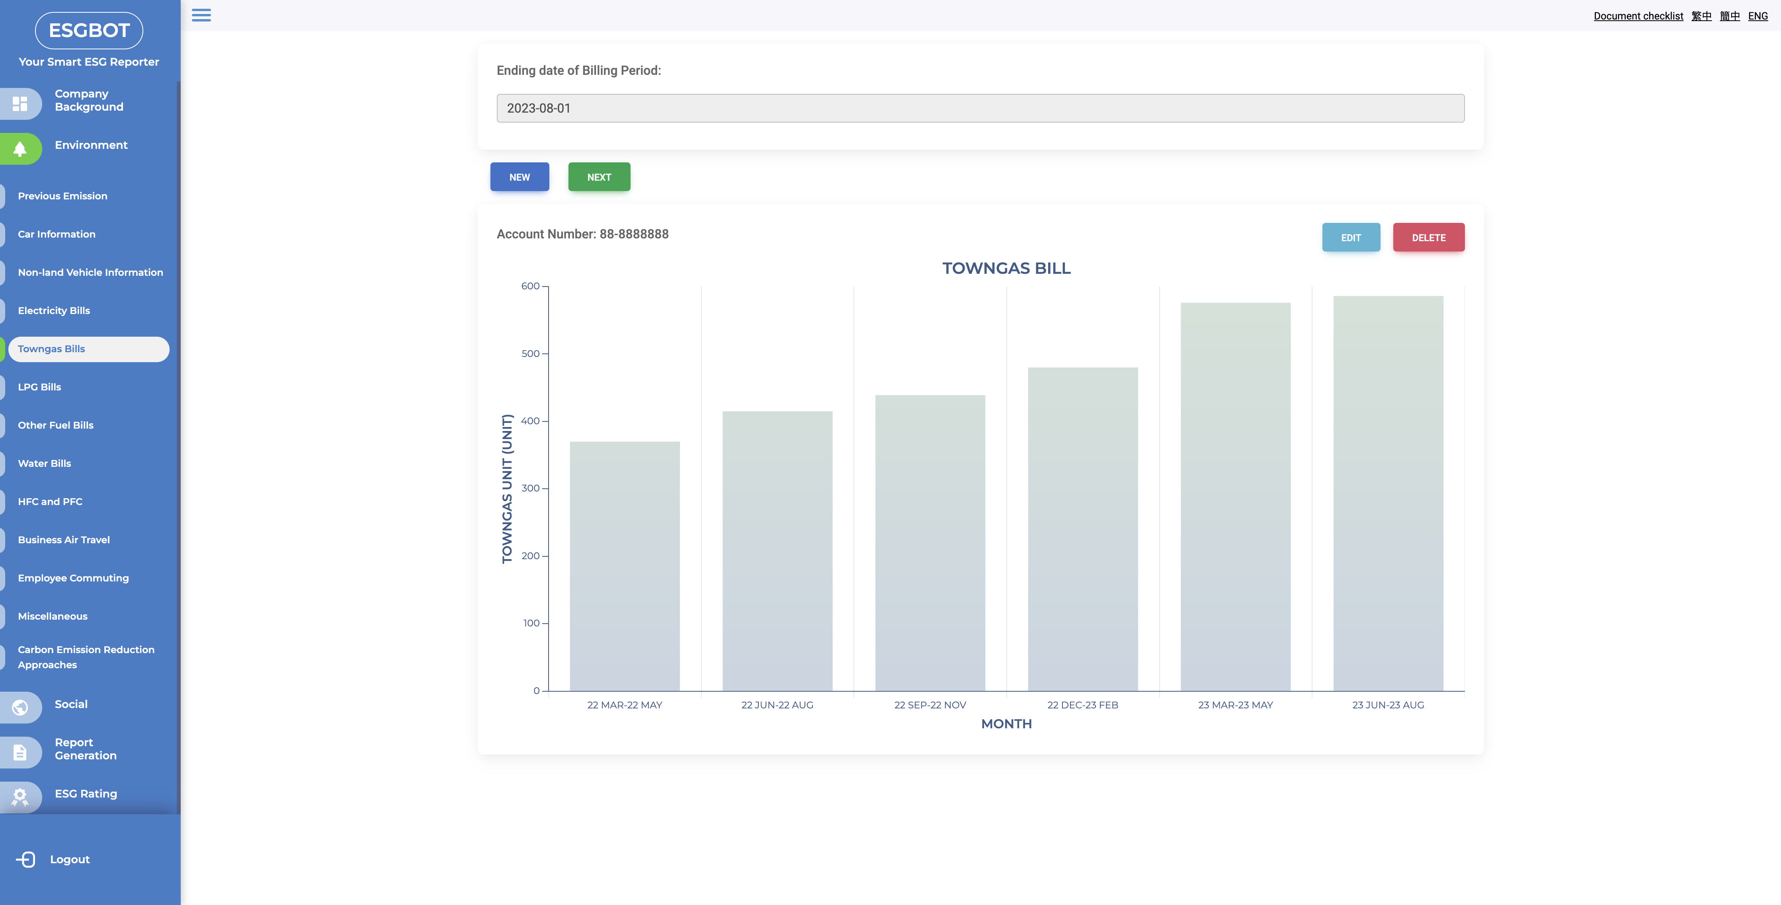Image resolution: width=1781 pixels, height=905 pixels.
Task: Click the ESGBOT logo
Action: pos(89,30)
